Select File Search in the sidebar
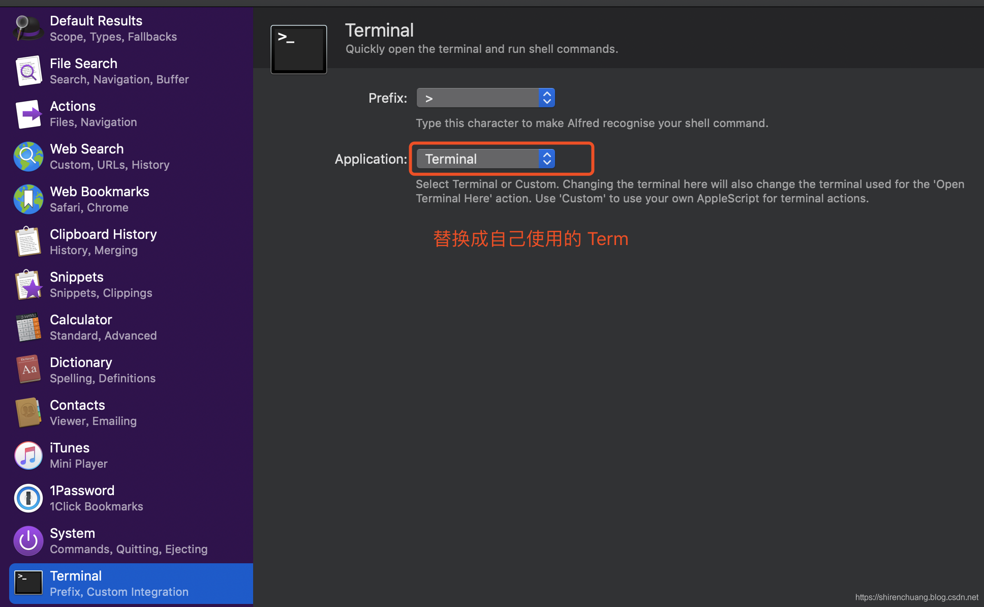This screenshot has width=984, height=607. tap(131, 71)
